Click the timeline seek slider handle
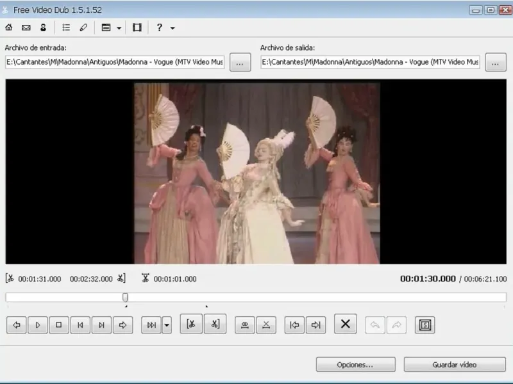This screenshot has height=384, width=513. (x=125, y=297)
